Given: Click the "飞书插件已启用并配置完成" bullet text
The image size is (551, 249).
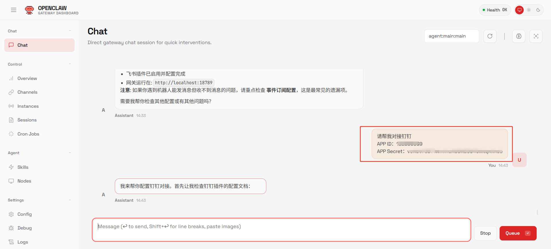Looking at the screenshot, I should pyautogui.click(x=156, y=74).
